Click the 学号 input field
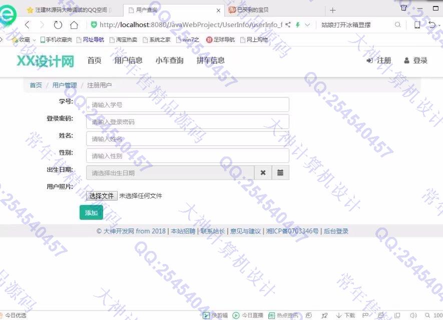 point(188,105)
